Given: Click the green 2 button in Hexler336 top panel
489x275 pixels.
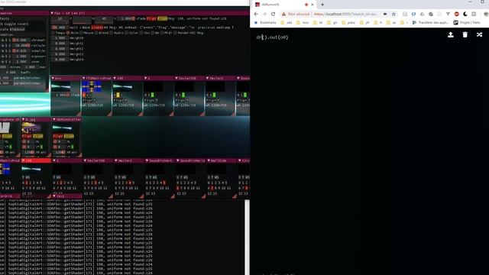Looking at the screenshot, I should point(183,95).
